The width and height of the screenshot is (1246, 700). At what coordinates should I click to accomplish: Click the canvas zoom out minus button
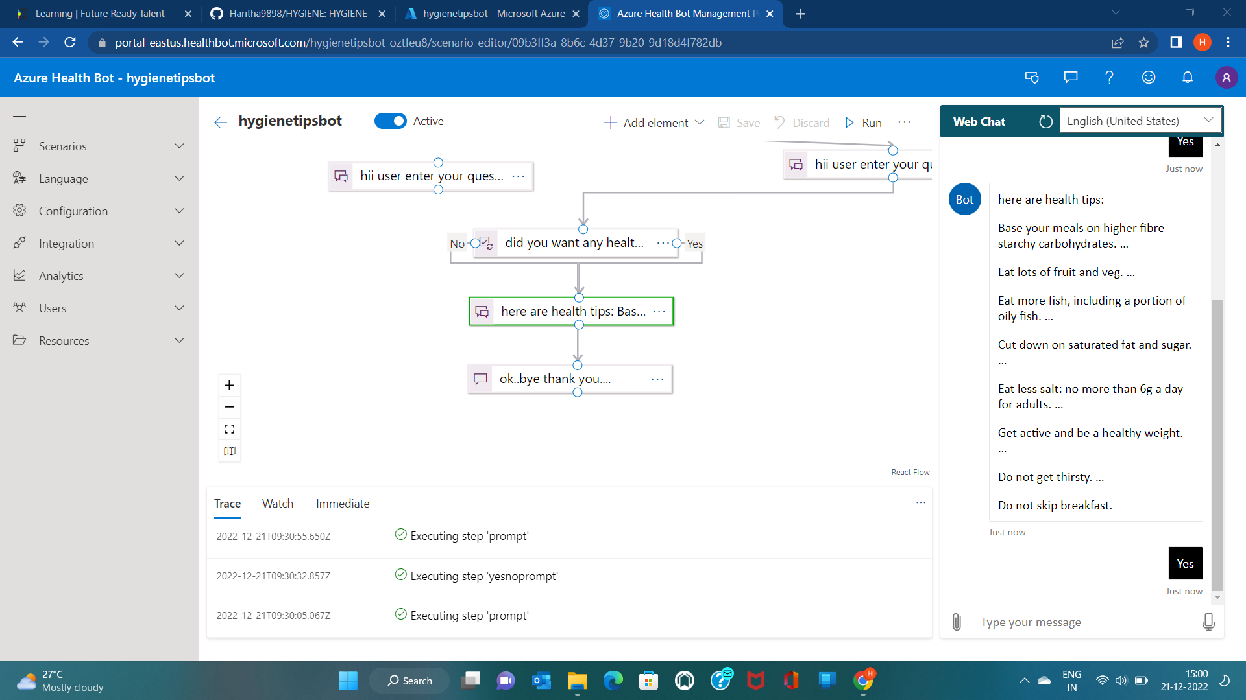pyautogui.click(x=229, y=407)
